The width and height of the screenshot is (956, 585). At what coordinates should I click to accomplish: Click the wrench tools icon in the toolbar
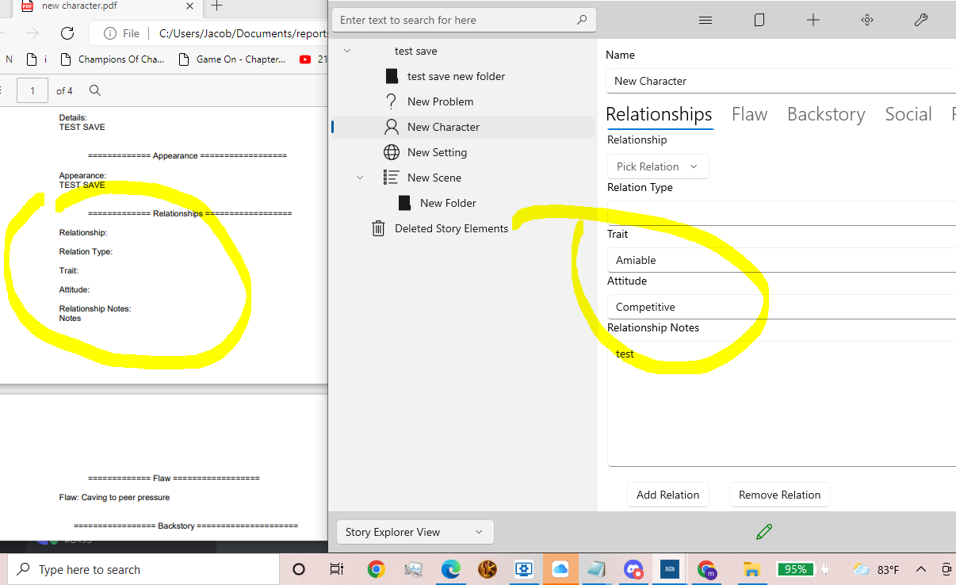(x=920, y=20)
